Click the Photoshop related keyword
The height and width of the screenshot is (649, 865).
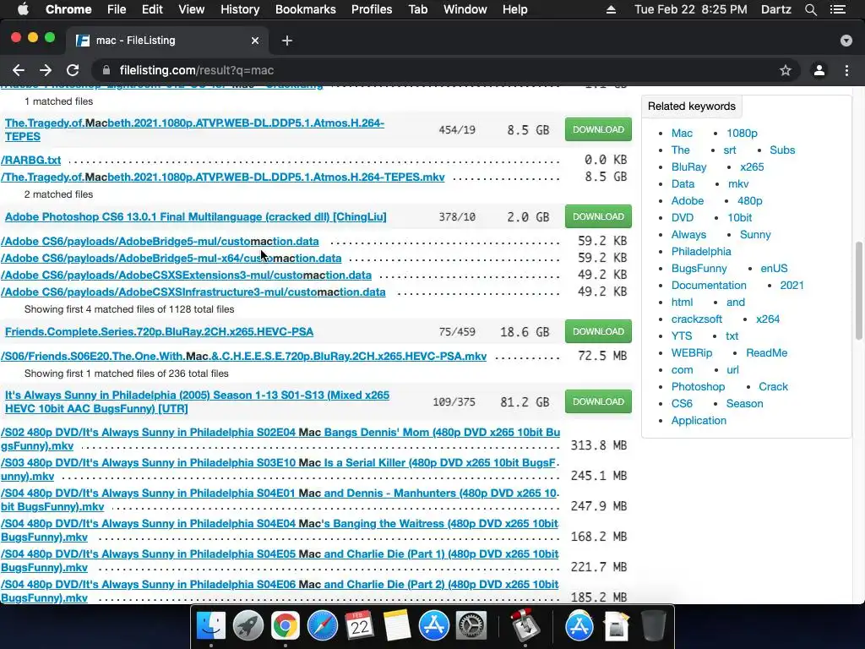pos(698,387)
